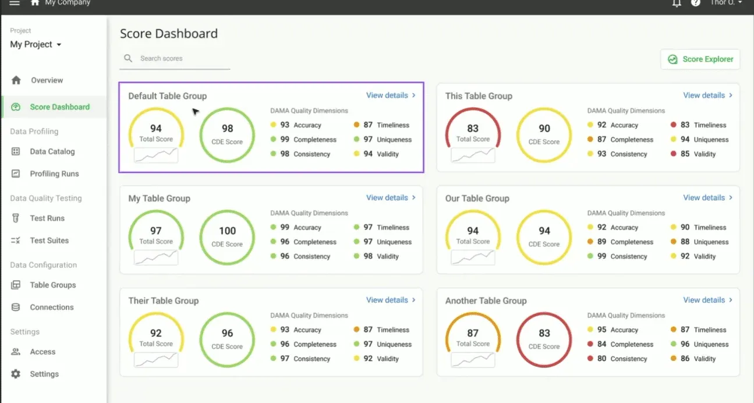Viewport: 754px width, 403px height.
Task: Open the hamburger menu in top bar
Action: pyautogui.click(x=15, y=3)
